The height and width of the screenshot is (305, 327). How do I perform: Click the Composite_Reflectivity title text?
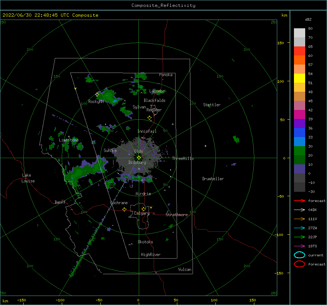[x=163, y=5]
